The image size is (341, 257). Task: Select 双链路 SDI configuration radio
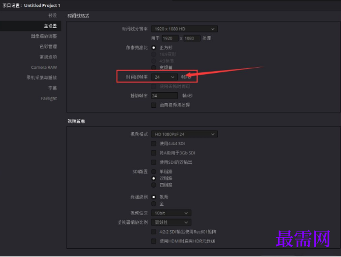[154, 178]
